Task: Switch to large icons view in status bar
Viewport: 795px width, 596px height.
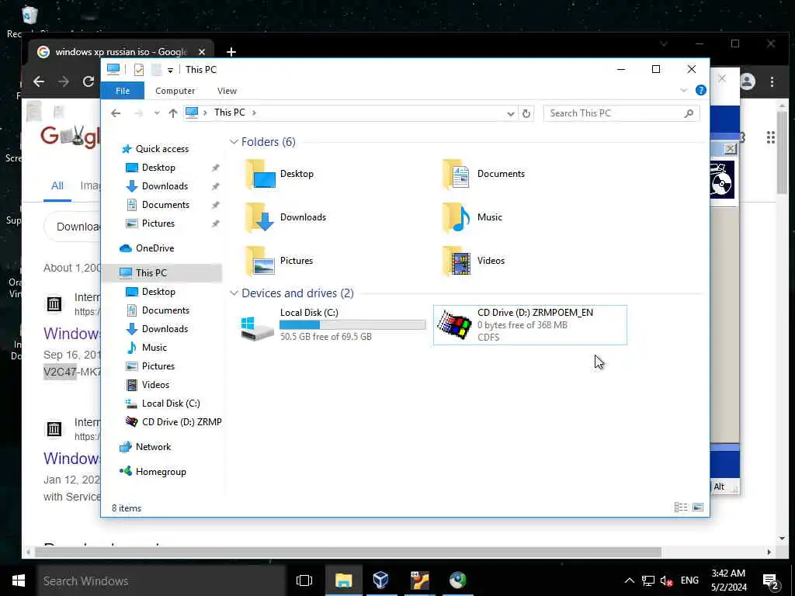Action: click(698, 508)
